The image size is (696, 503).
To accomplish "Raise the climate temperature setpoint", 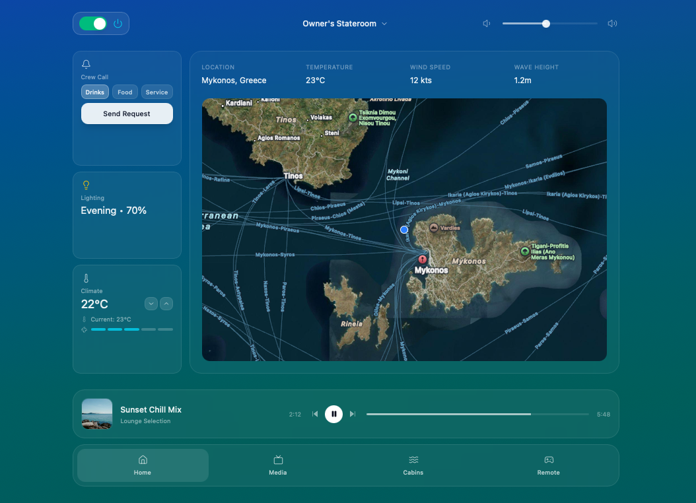I will point(166,304).
